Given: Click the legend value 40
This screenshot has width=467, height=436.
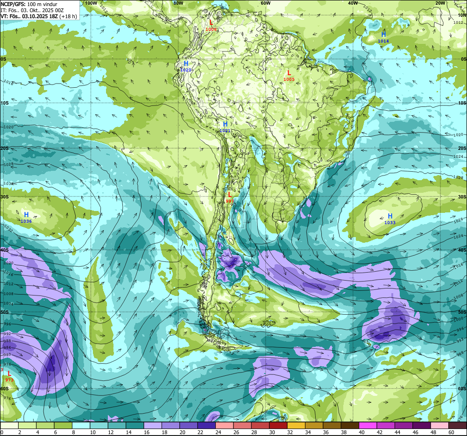Looking at the screenshot, I should tap(361, 432).
